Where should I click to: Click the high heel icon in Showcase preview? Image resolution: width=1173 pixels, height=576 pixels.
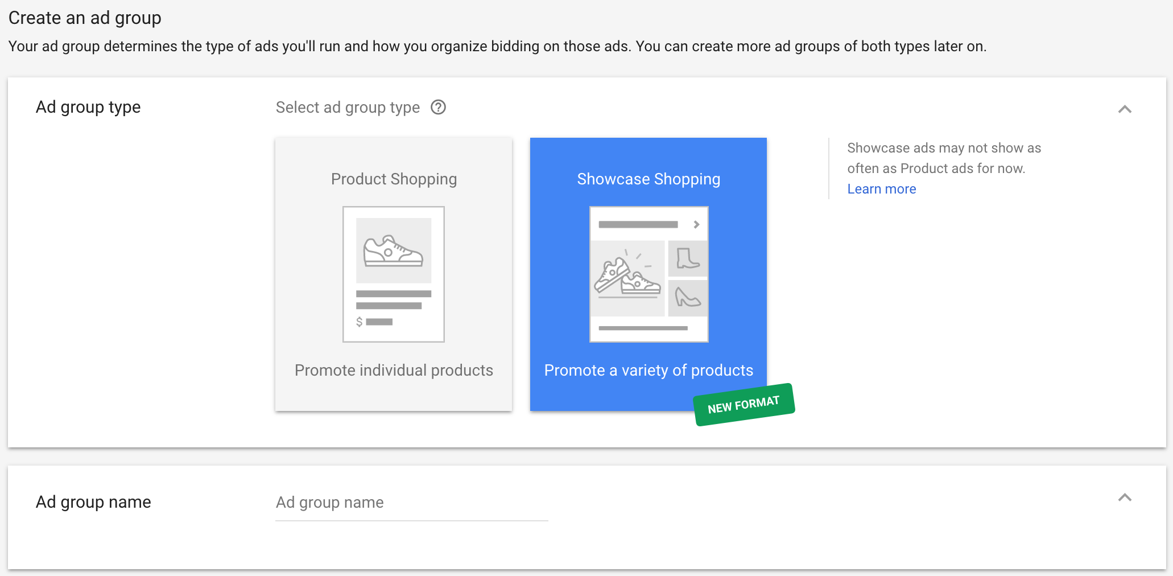point(688,297)
